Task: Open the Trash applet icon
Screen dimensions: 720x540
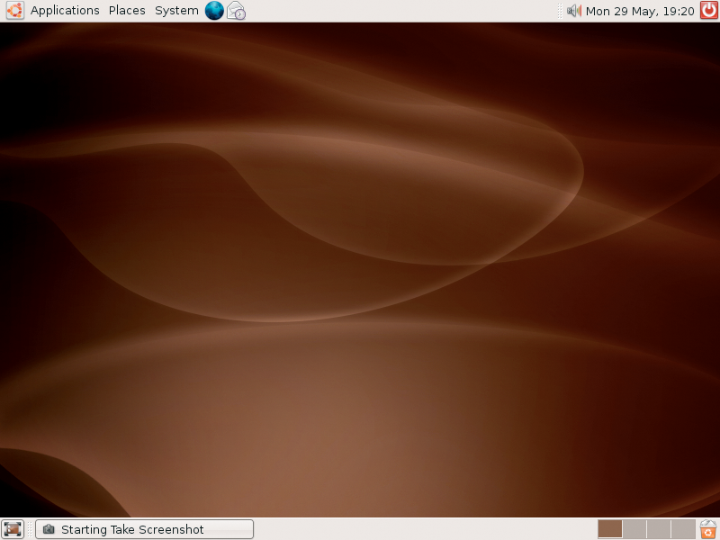Action: pyautogui.click(x=708, y=529)
